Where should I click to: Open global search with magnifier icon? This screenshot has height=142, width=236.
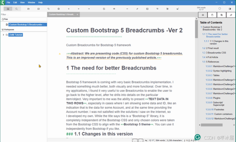tap(16, 9)
